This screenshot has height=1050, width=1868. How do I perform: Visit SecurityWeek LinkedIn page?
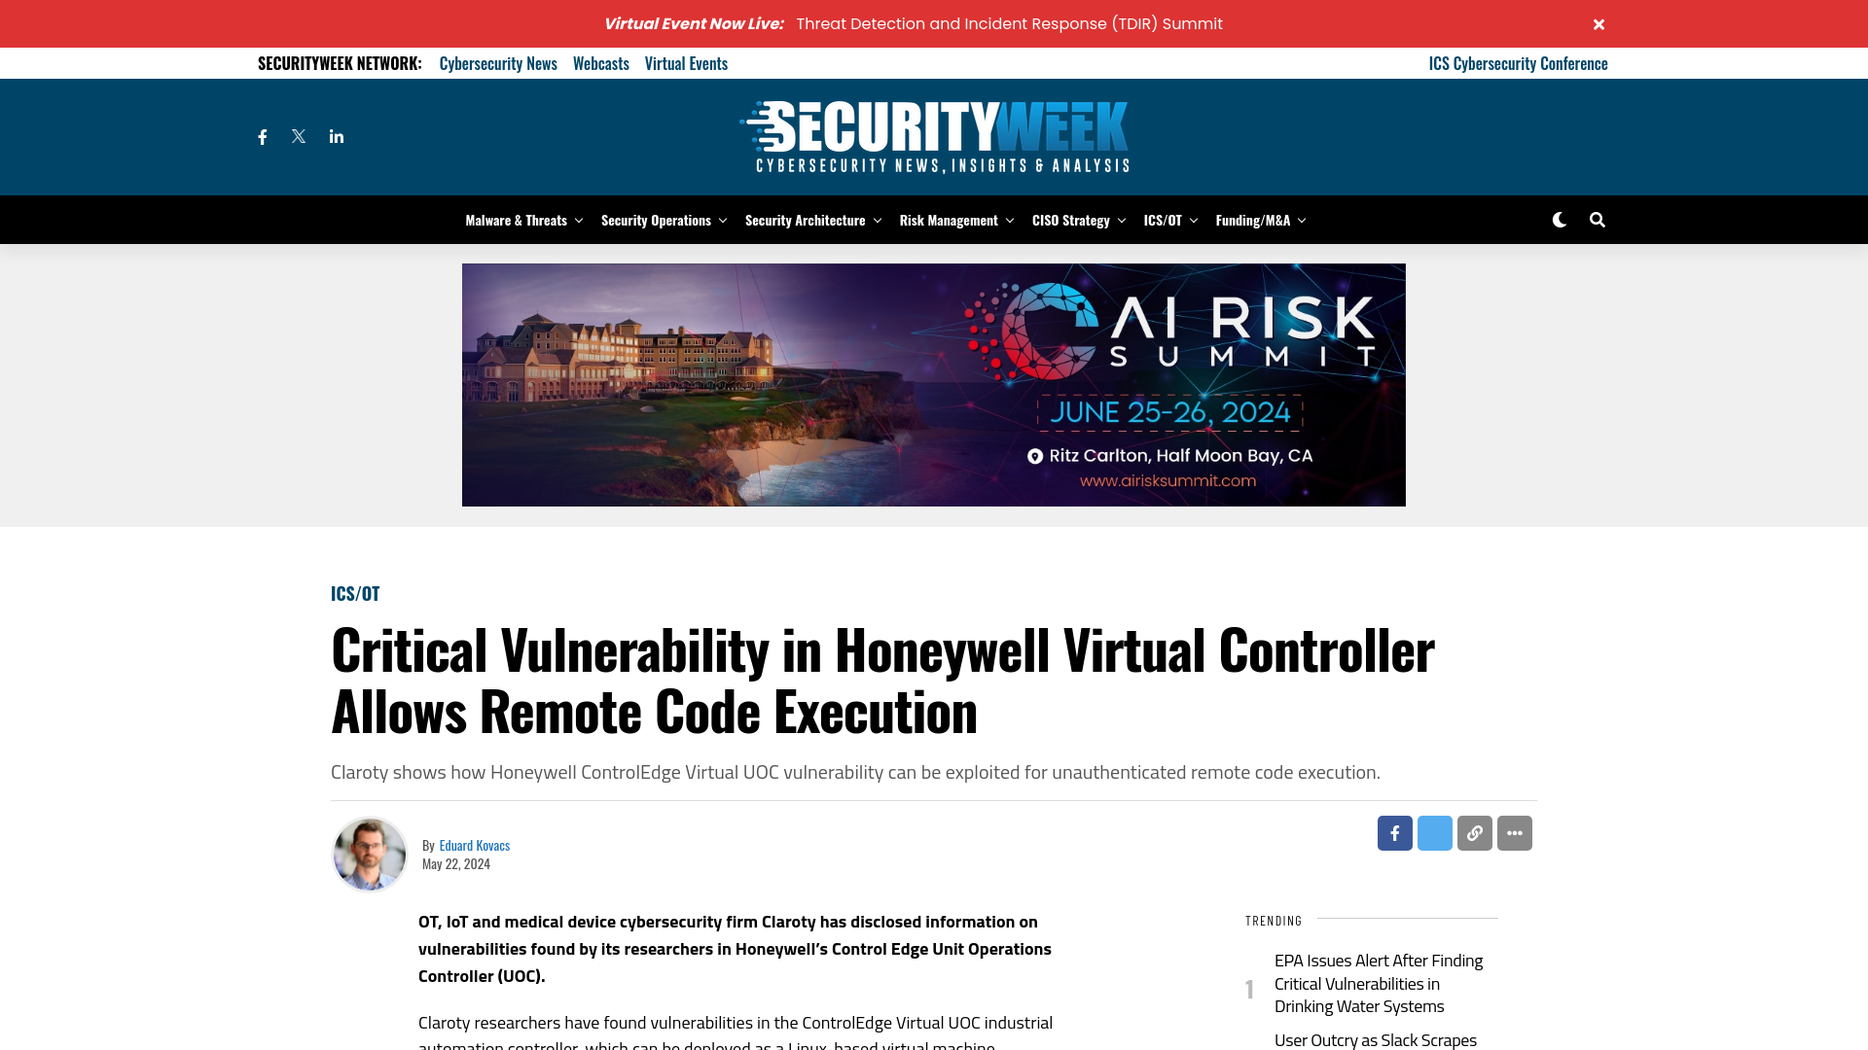(x=336, y=137)
